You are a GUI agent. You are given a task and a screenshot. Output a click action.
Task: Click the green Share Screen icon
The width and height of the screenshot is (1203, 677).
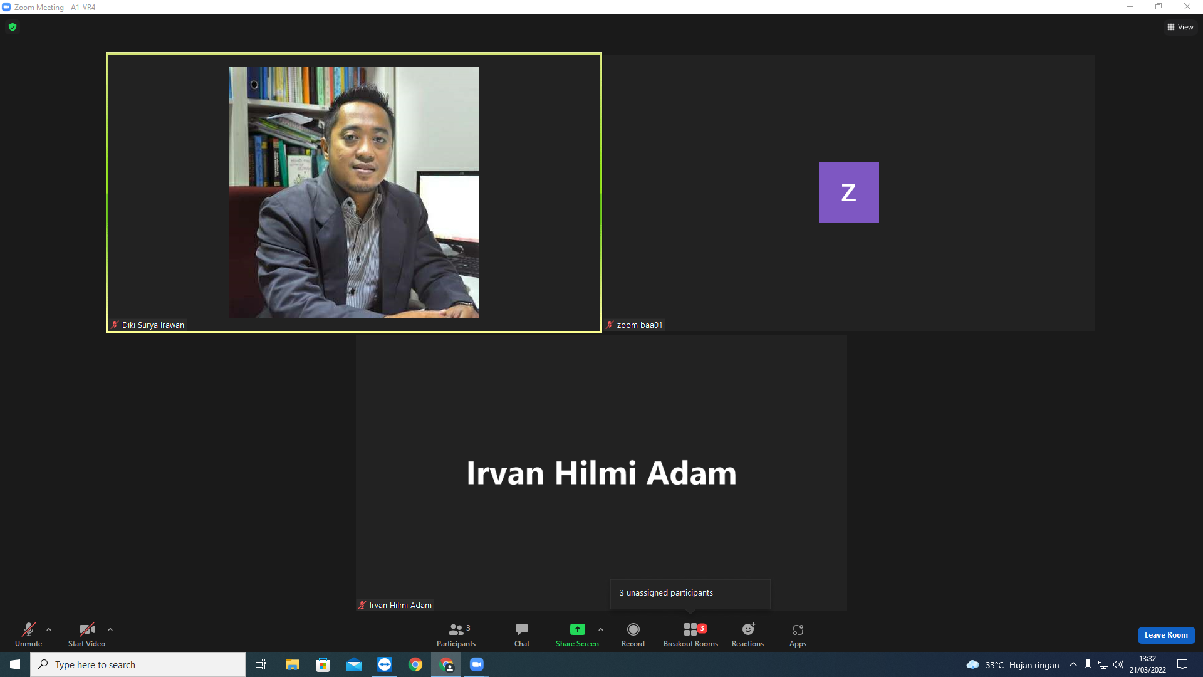pos(577,629)
